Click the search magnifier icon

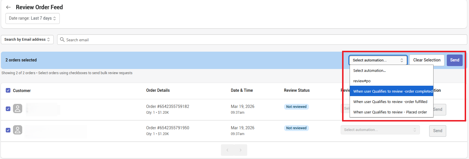point(62,40)
